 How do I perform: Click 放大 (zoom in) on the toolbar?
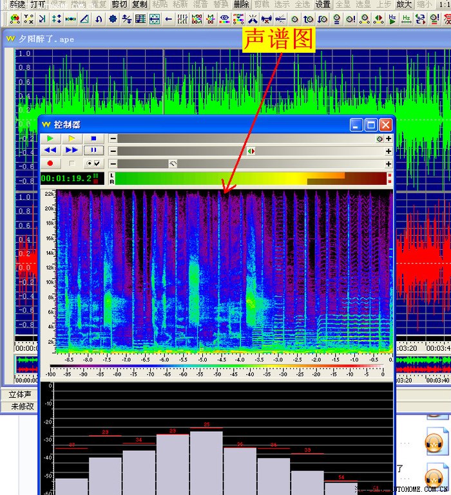(404, 5)
